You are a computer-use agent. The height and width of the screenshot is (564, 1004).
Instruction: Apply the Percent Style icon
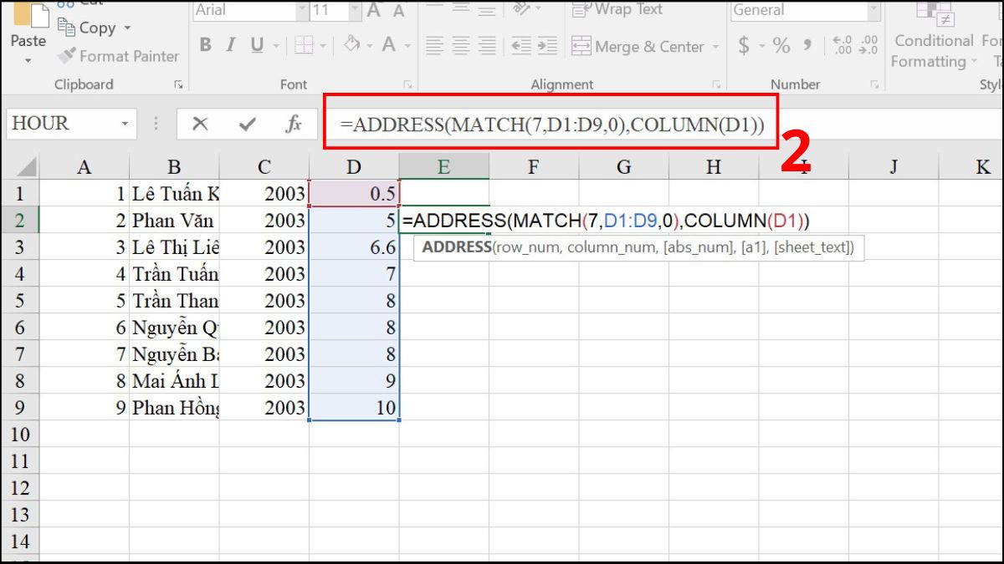(783, 46)
